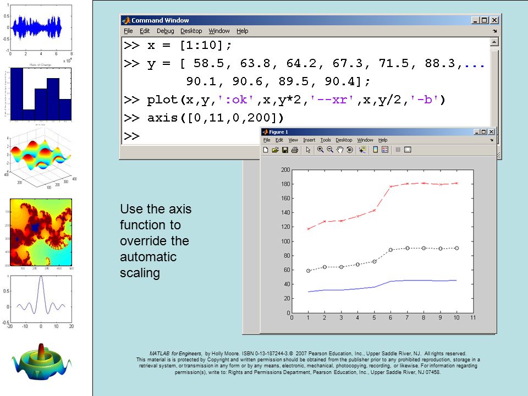Select the Edit Plot arrow tool

[x=308, y=150]
